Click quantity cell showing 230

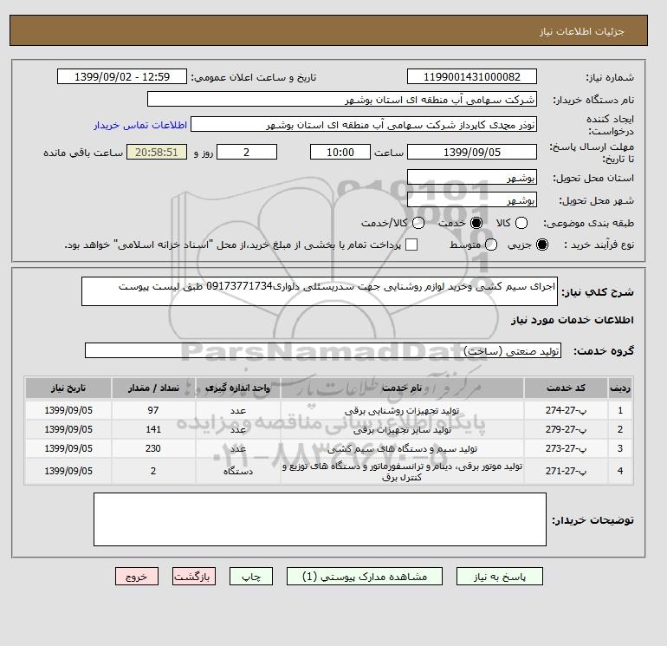153,448
